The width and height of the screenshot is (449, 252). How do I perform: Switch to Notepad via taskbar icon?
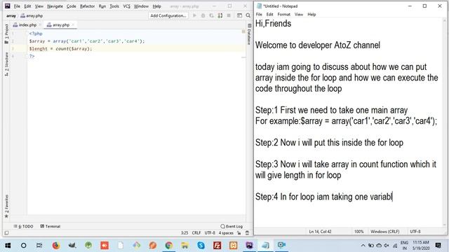click(265, 245)
